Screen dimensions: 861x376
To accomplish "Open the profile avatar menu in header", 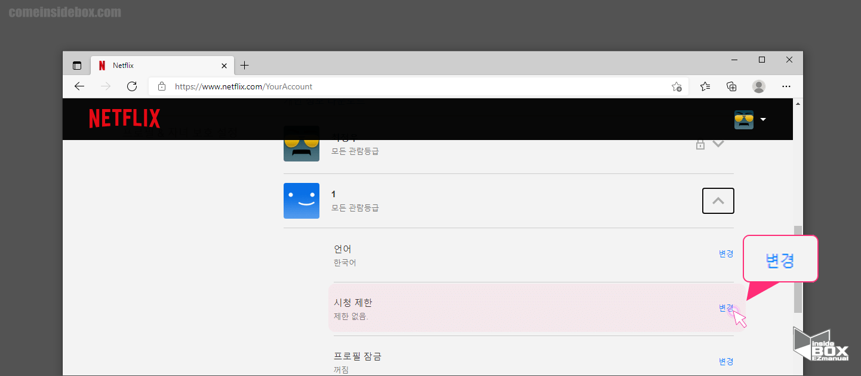I will pos(743,120).
